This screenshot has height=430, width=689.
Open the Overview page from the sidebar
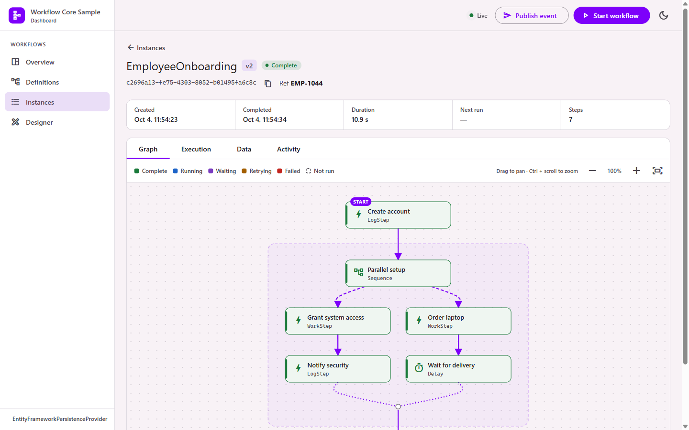tap(57, 62)
